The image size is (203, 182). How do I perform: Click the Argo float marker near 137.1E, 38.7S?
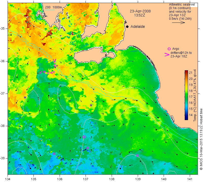(x=88, y=148)
